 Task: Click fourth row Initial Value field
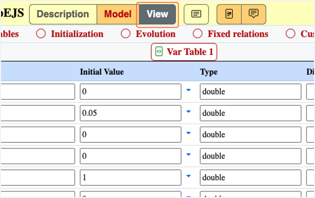pos(130,156)
